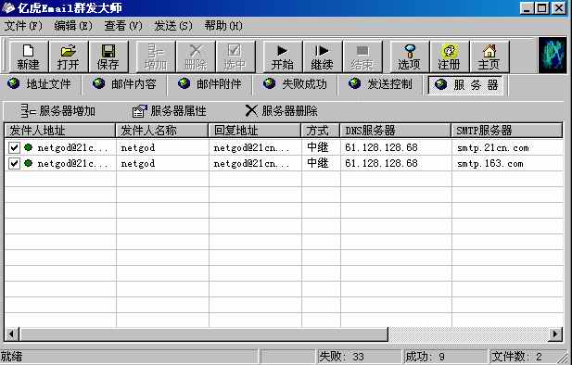This screenshot has width=572, height=365.
Task: Click the greyed 选中 toolbar icon
Action: click(235, 57)
